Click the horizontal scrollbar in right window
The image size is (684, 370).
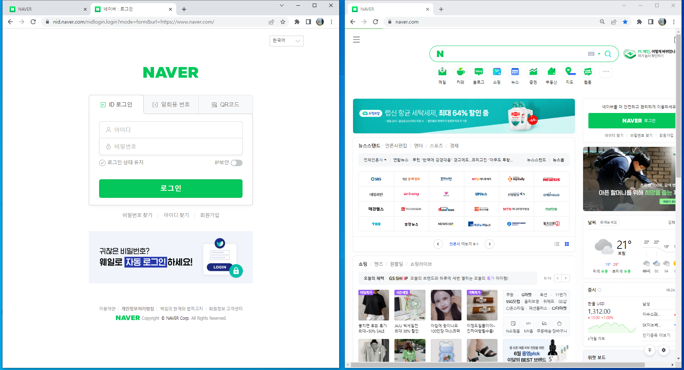click(497, 365)
